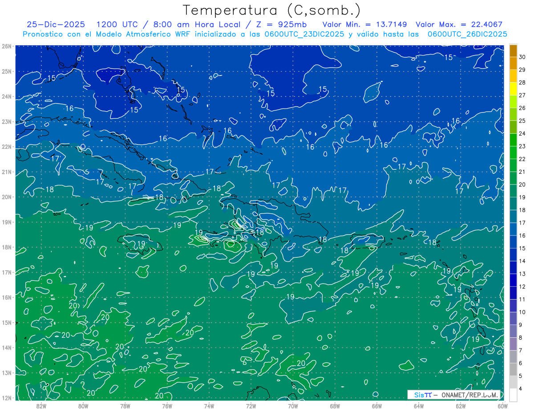This screenshot has width=534, height=412.
Task: Click latitude axis label '23N'
Action: point(6,121)
